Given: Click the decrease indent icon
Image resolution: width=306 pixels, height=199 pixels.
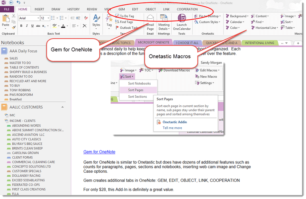Looking at the screenshot, I should pyautogui.click(x=73, y=18).
